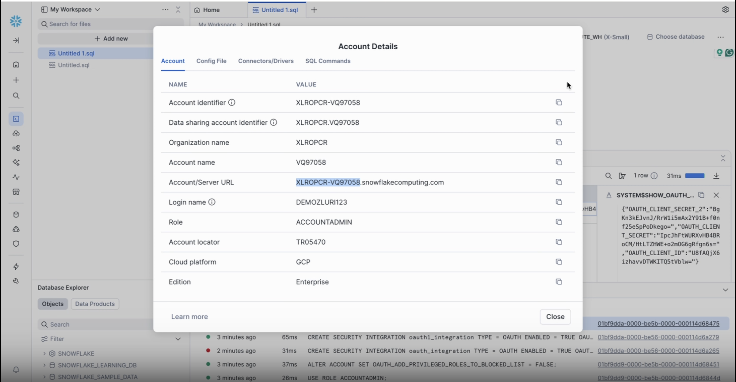Screen dimensions: 736x382
Task: Select the Data Products toggle
Action: [95, 304]
